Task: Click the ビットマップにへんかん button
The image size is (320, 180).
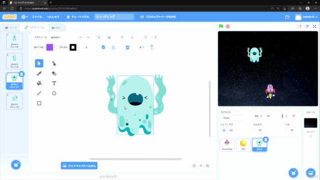Action: tap(79, 165)
